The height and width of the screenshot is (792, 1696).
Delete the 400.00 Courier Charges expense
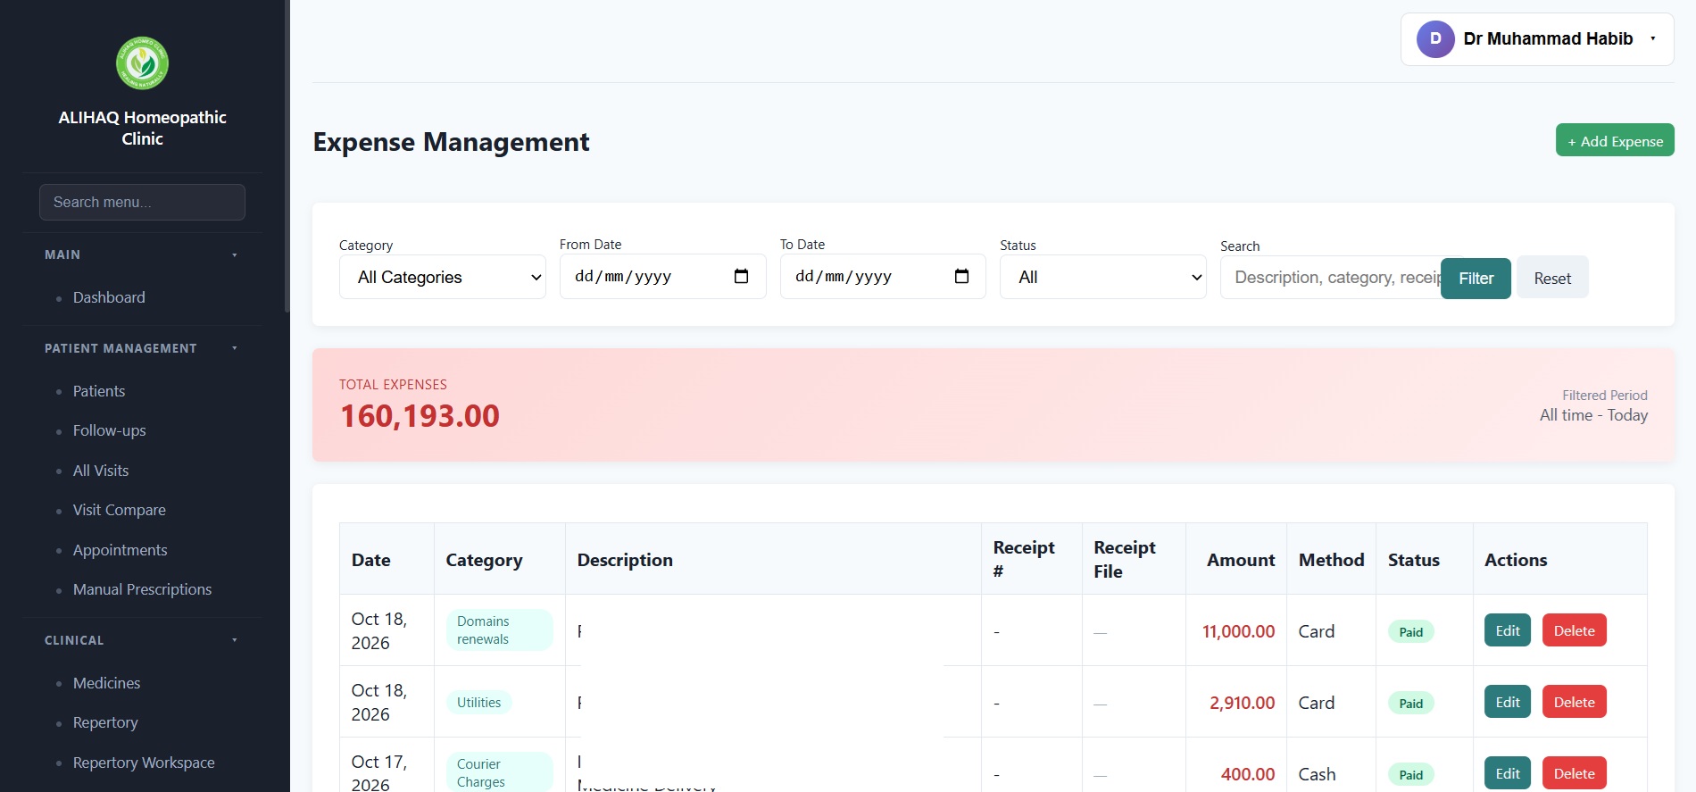1574,773
